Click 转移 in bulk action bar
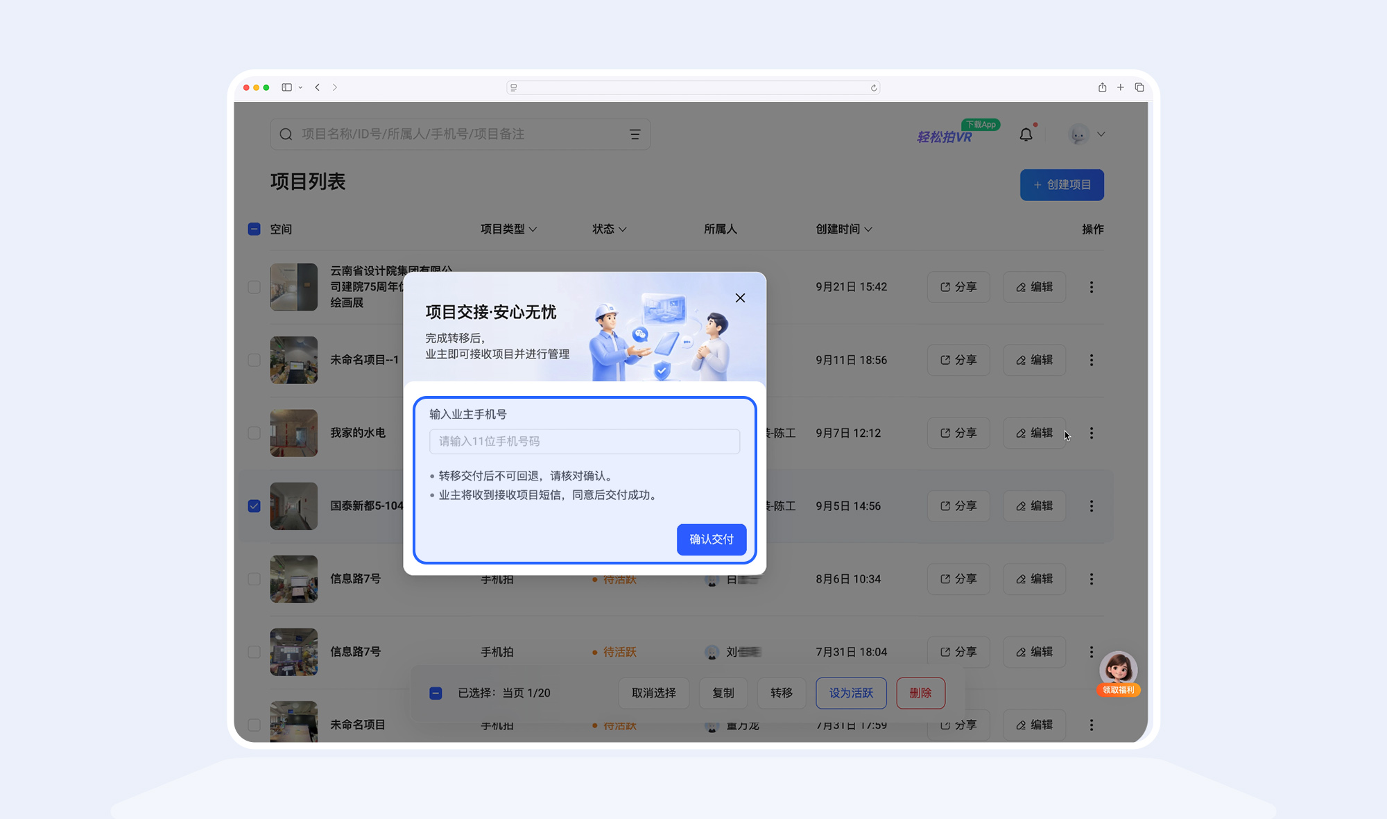1387x819 pixels. tap(781, 693)
